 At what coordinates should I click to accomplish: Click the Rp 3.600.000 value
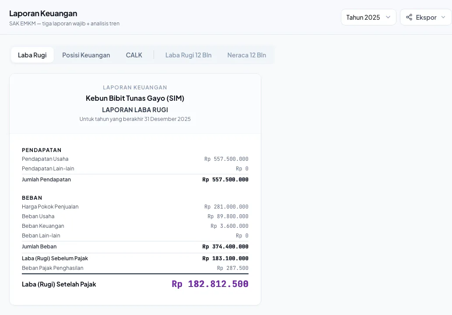pyautogui.click(x=229, y=226)
